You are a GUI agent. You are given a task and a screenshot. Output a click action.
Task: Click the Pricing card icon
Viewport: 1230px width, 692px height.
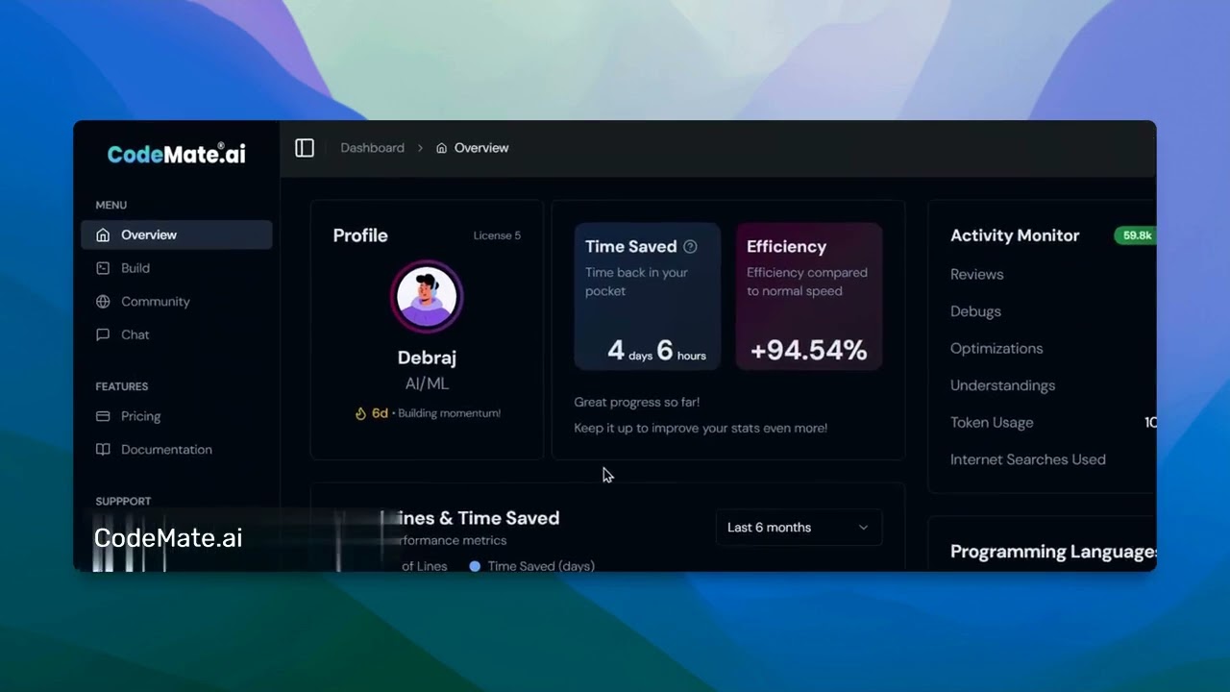point(103,416)
